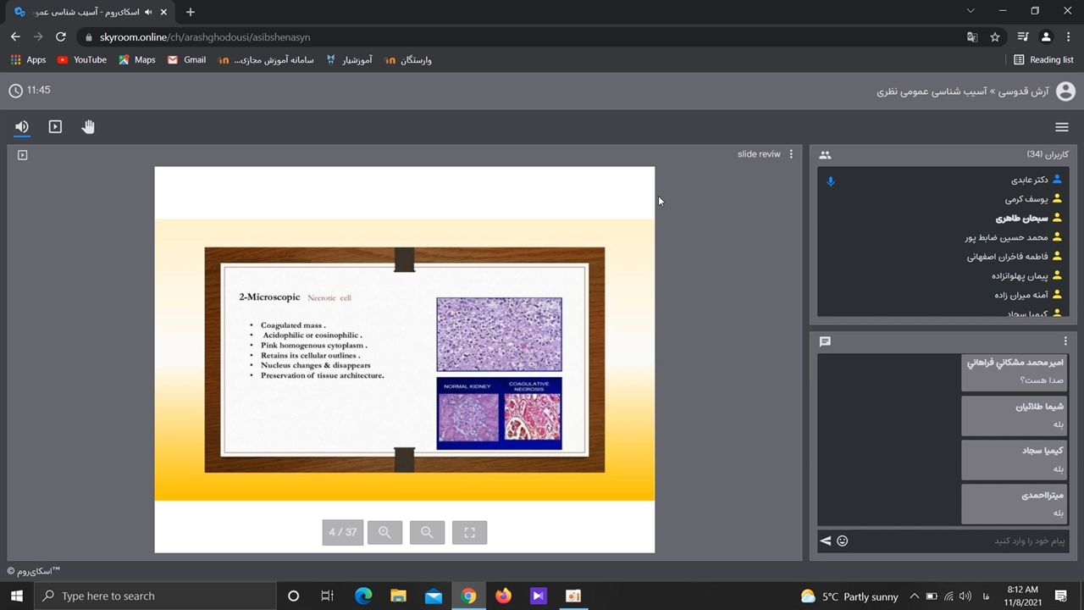Screen dimensions: 1084x610
Task: Click the 4 / 37 page indicator
Action: pos(342,532)
